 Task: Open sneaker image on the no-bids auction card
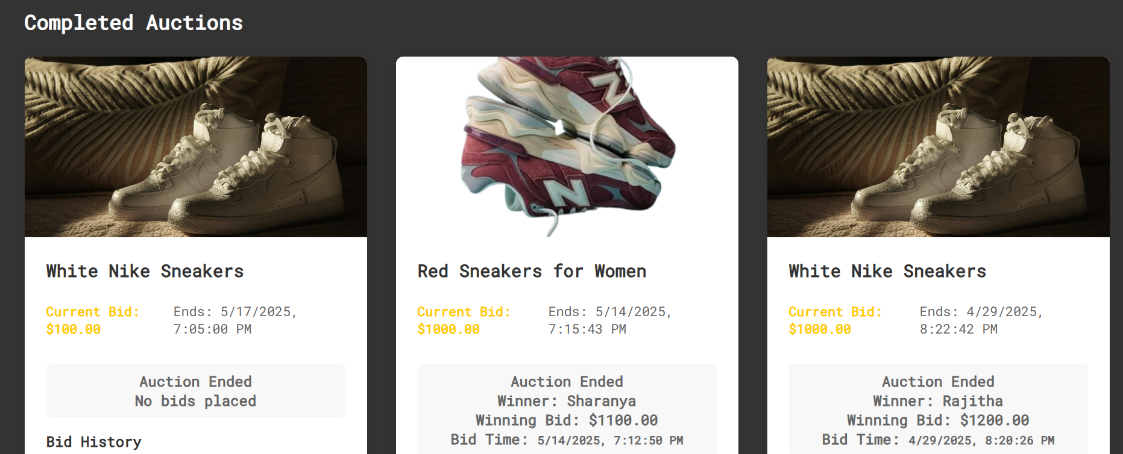tap(195, 147)
